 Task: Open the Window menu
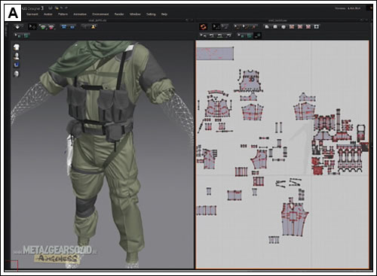coord(135,14)
